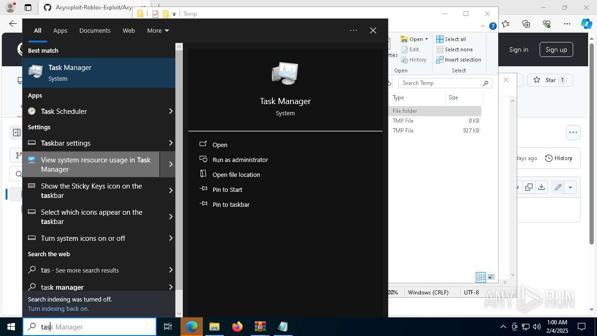Screen dimensions: 597x336
Task: Open WinRAR icon on taskbar
Action: tap(260, 327)
